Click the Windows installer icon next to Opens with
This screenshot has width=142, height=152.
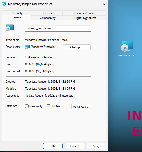[27, 47]
